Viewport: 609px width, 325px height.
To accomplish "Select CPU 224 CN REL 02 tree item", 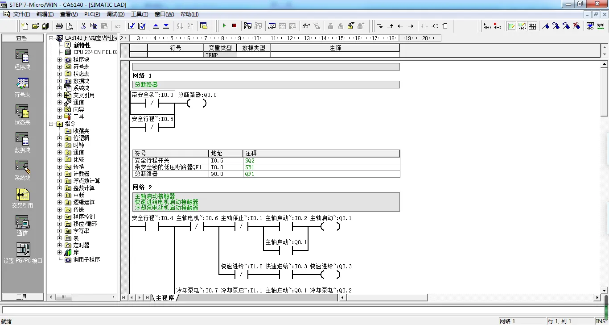I will coord(95,52).
